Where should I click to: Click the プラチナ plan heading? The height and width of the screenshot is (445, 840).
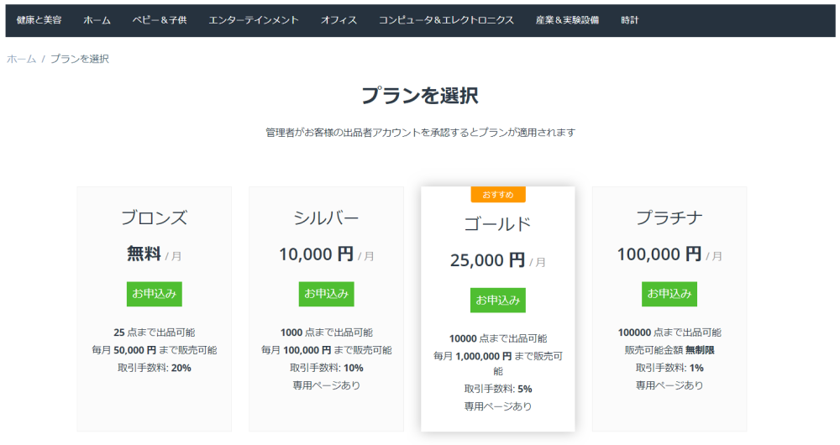click(x=669, y=218)
